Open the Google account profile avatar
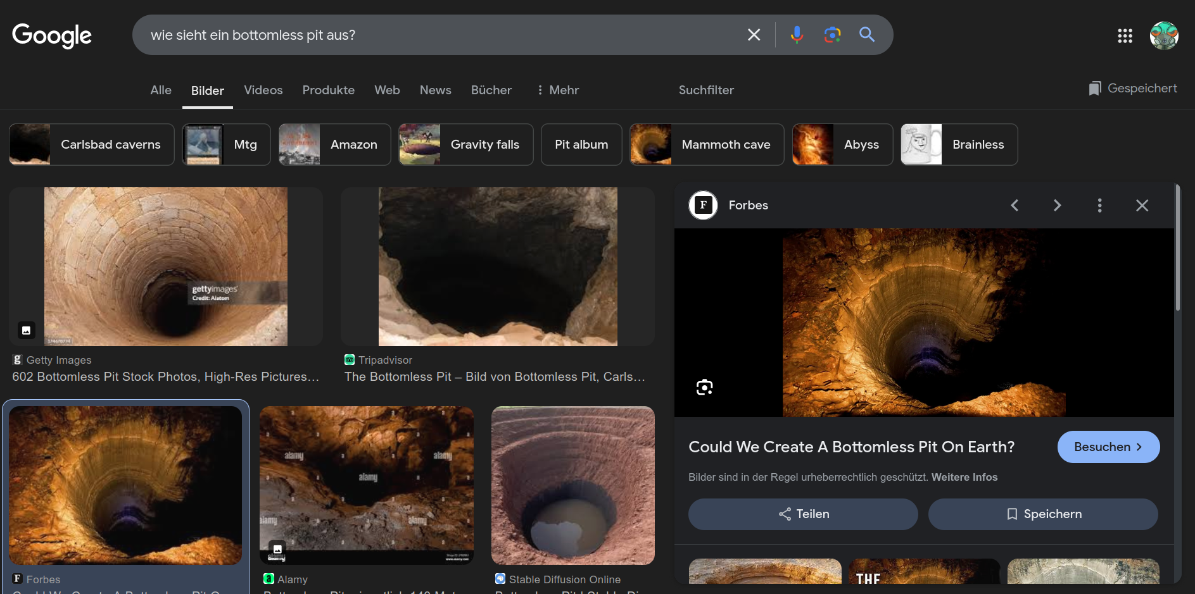The image size is (1195, 594). [x=1163, y=35]
